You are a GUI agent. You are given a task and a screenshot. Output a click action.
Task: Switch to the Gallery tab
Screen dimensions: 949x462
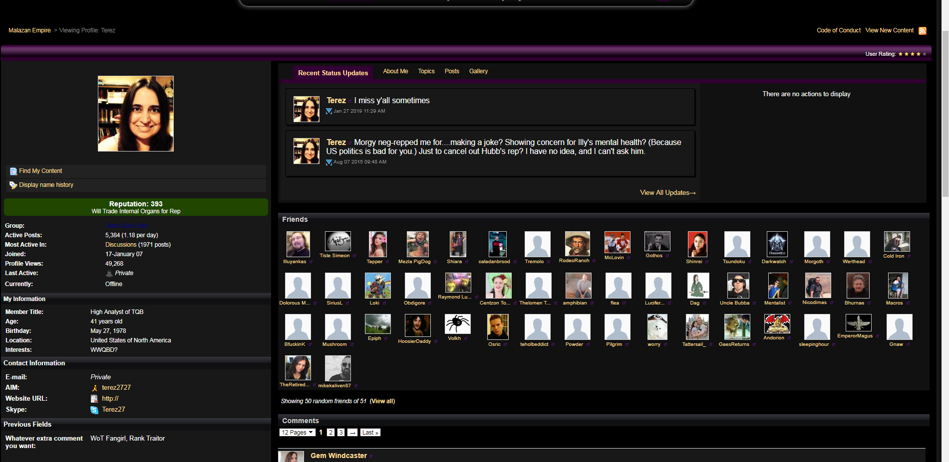[x=478, y=71]
